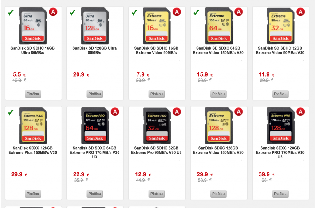The image size is (315, 208).
Task: Click Plačiau for the 15.9 € 64GB Extreme Video
Action: pyautogui.click(x=218, y=94)
